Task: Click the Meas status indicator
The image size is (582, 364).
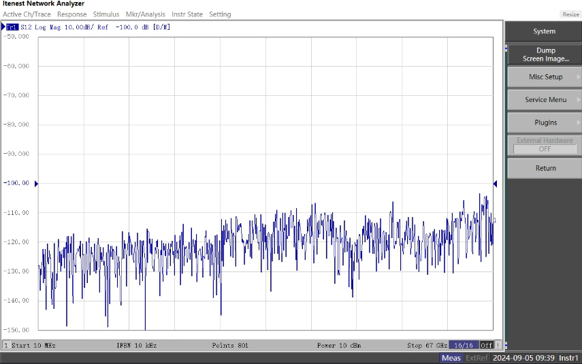Action: (451, 358)
